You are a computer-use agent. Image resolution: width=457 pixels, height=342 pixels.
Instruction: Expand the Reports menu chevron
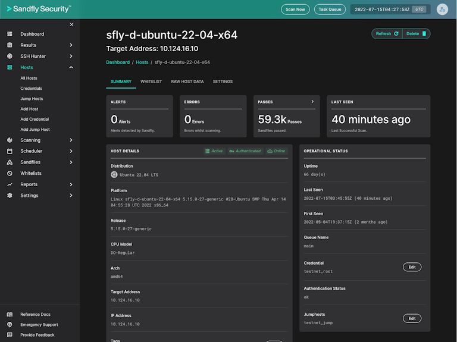(x=71, y=184)
